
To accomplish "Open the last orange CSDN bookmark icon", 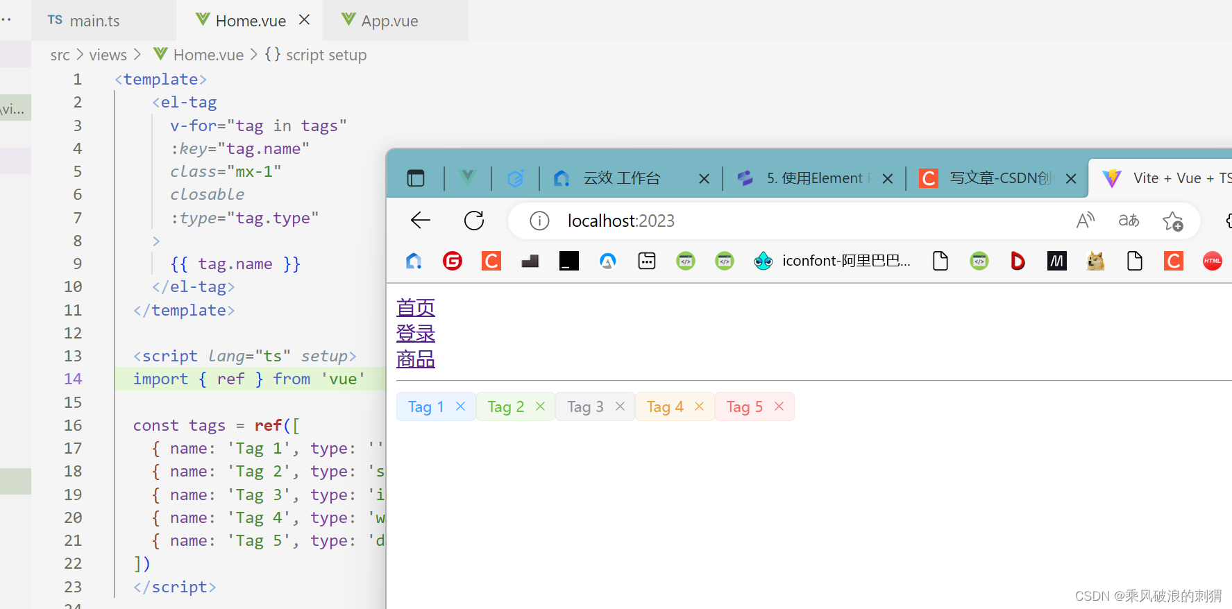I will point(1174,261).
